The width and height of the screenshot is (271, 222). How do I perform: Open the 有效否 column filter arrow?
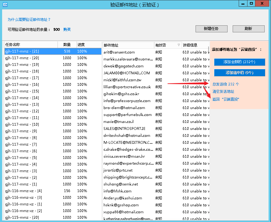click(179, 45)
